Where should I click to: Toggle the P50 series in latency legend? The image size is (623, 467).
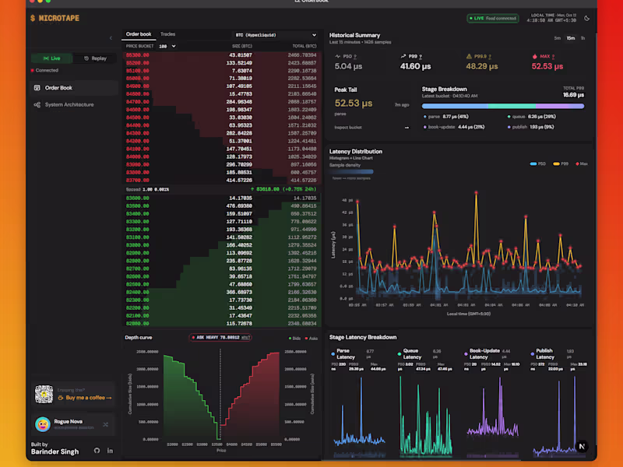[x=537, y=163]
